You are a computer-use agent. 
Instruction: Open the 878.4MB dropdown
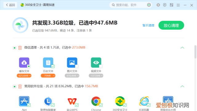click(72, 76)
